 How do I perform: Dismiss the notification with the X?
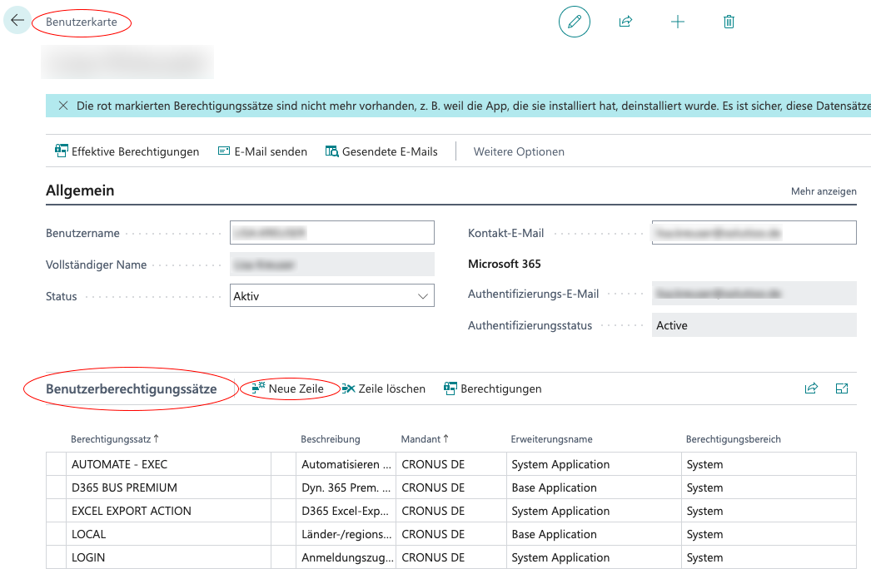63,106
